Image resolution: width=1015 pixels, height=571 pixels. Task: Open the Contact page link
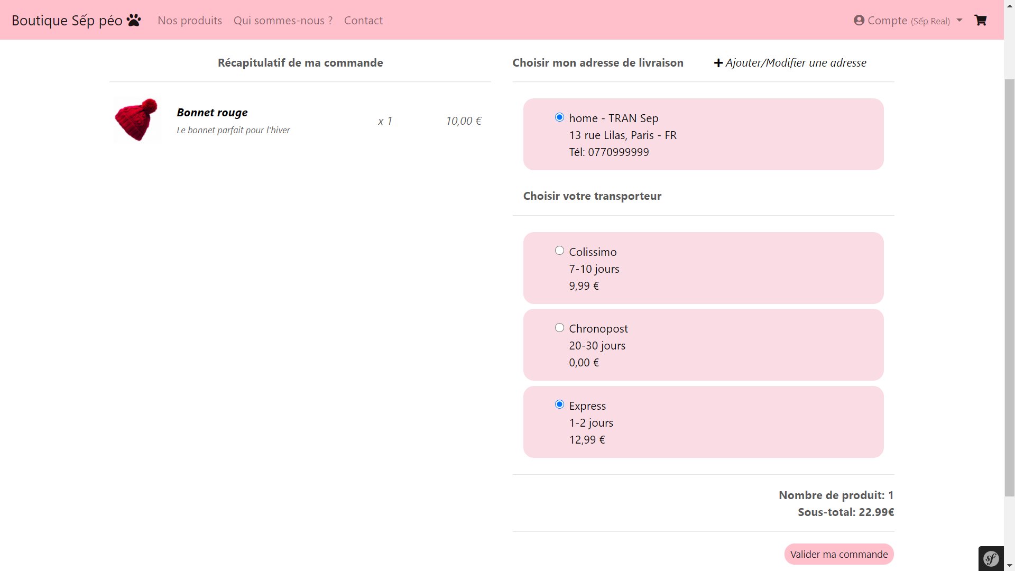click(363, 21)
